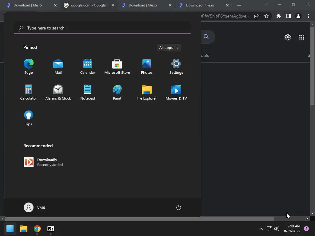The height and width of the screenshot is (236, 315).
Task: Click the Chrome address bar URL
Action: (x=225, y=16)
